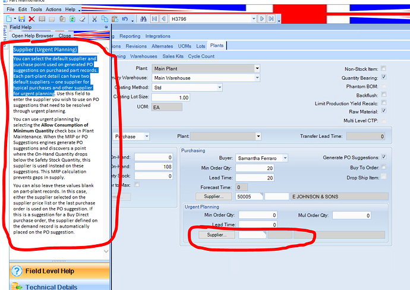Open the Integrations tab

pos(157,36)
